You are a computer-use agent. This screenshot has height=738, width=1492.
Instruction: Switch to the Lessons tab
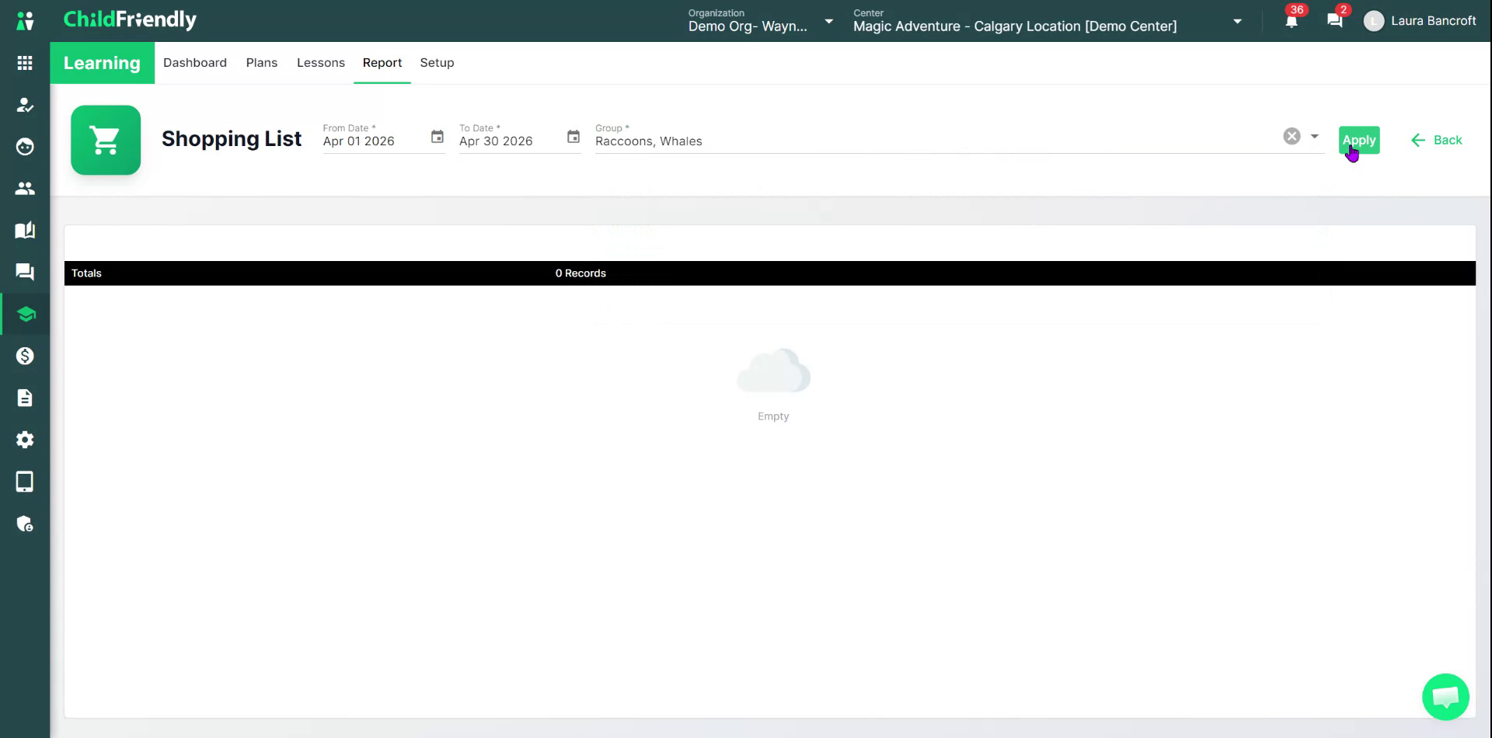[321, 63]
